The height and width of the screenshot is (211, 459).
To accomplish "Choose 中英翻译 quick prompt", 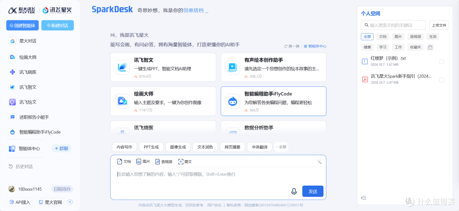I will click(x=260, y=147).
